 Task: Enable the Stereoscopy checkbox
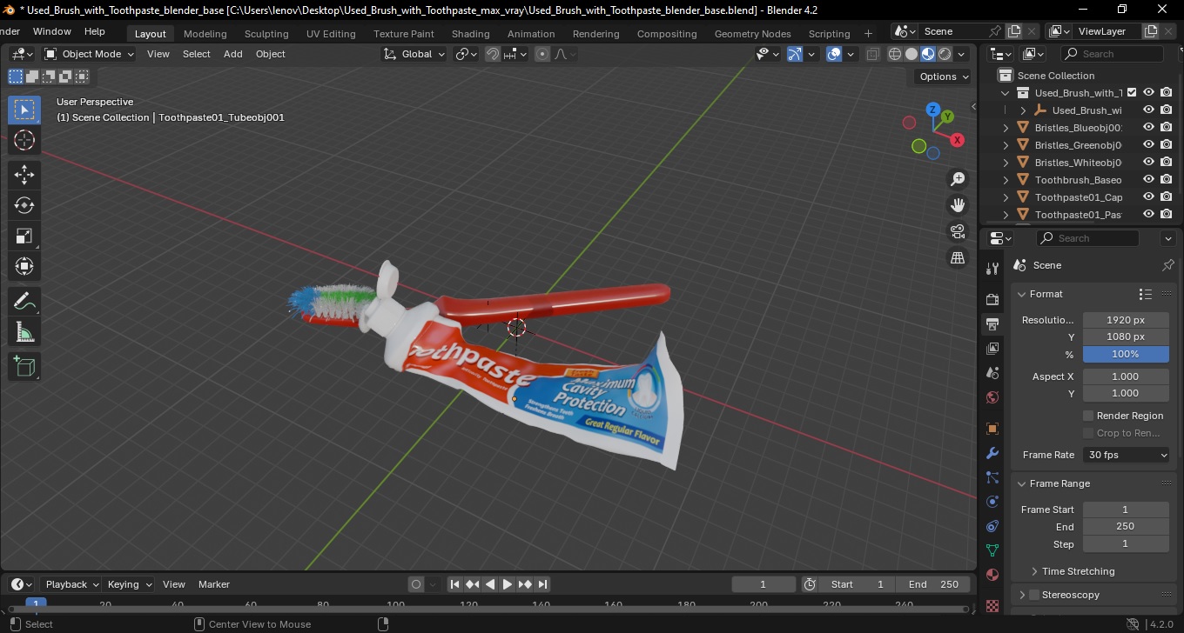1034,595
